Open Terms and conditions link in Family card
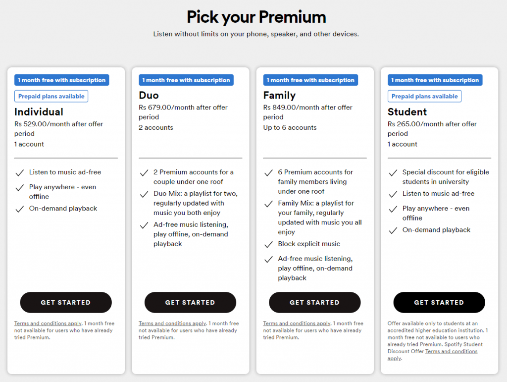 coord(297,324)
